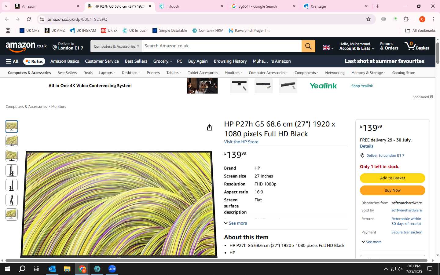The image size is (440, 275).
Task: Open Chrome three-dot menu
Action: pyautogui.click(x=433, y=19)
